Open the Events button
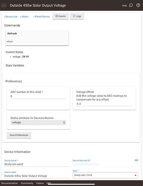 pyautogui.click(x=60, y=16)
